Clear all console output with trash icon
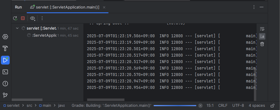 pos(262,44)
